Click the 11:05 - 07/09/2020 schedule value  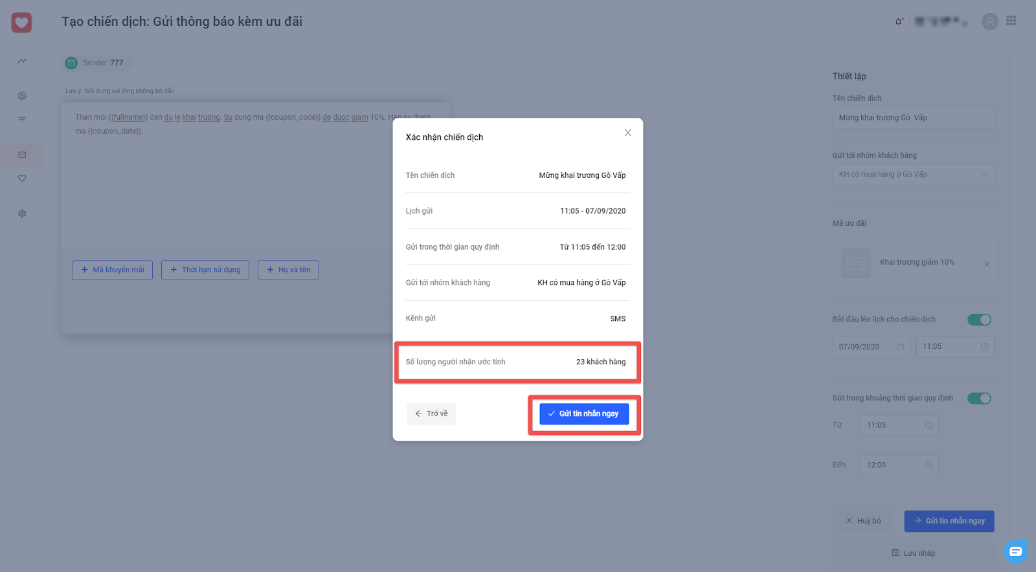click(x=592, y=211)
